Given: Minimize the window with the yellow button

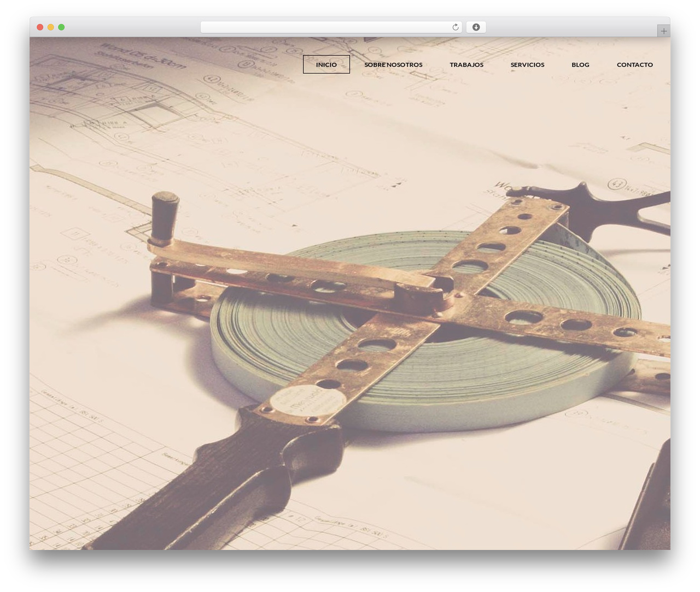Looking at the screenshot, I should tap(50, 27).
